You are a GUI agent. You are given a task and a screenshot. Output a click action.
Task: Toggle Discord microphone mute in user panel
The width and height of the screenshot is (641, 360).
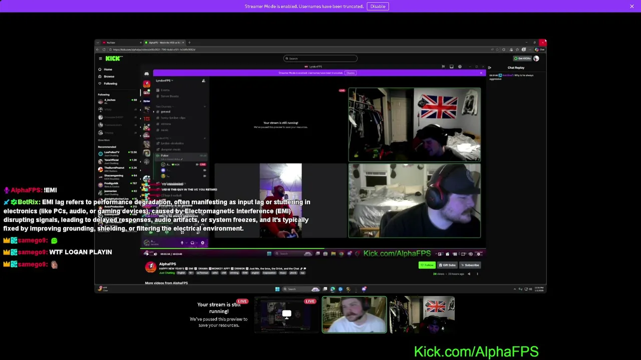pyautogui.click(x=182, y=243)
